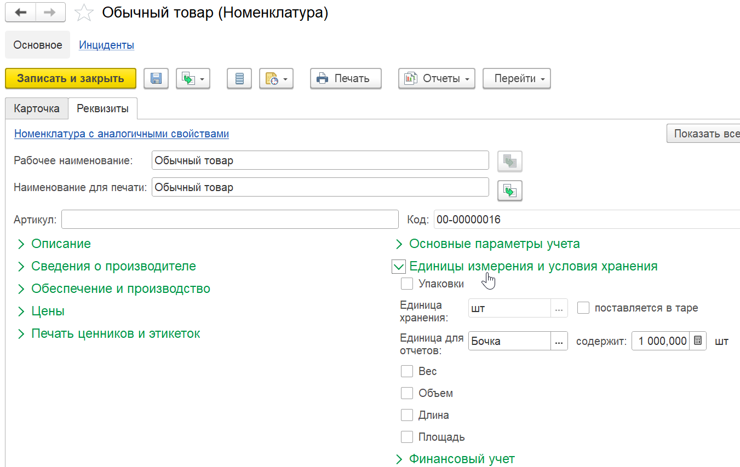Screen dimensions: 740x467
Task: Expand Печать ценников и этикеток section
Action: pyautogui.click(x=116, y=333)
